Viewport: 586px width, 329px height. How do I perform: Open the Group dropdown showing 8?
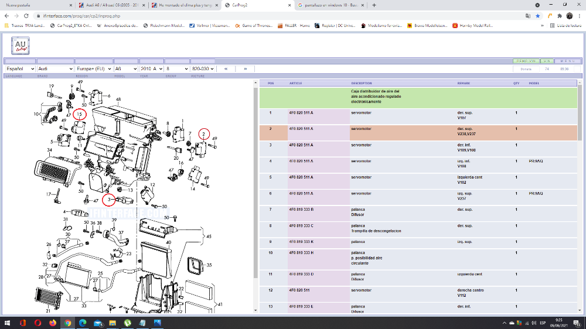(x=177, y=68)
